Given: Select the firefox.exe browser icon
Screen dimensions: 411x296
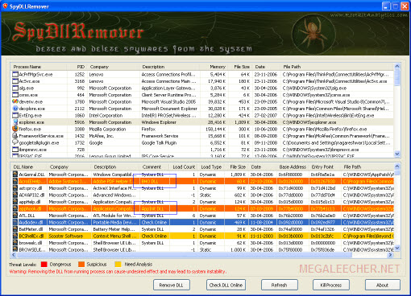Looking at the screenshot, I should [15, 129].
